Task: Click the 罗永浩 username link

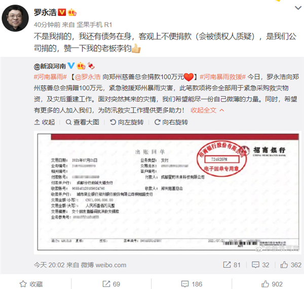Action: (45, 12)
